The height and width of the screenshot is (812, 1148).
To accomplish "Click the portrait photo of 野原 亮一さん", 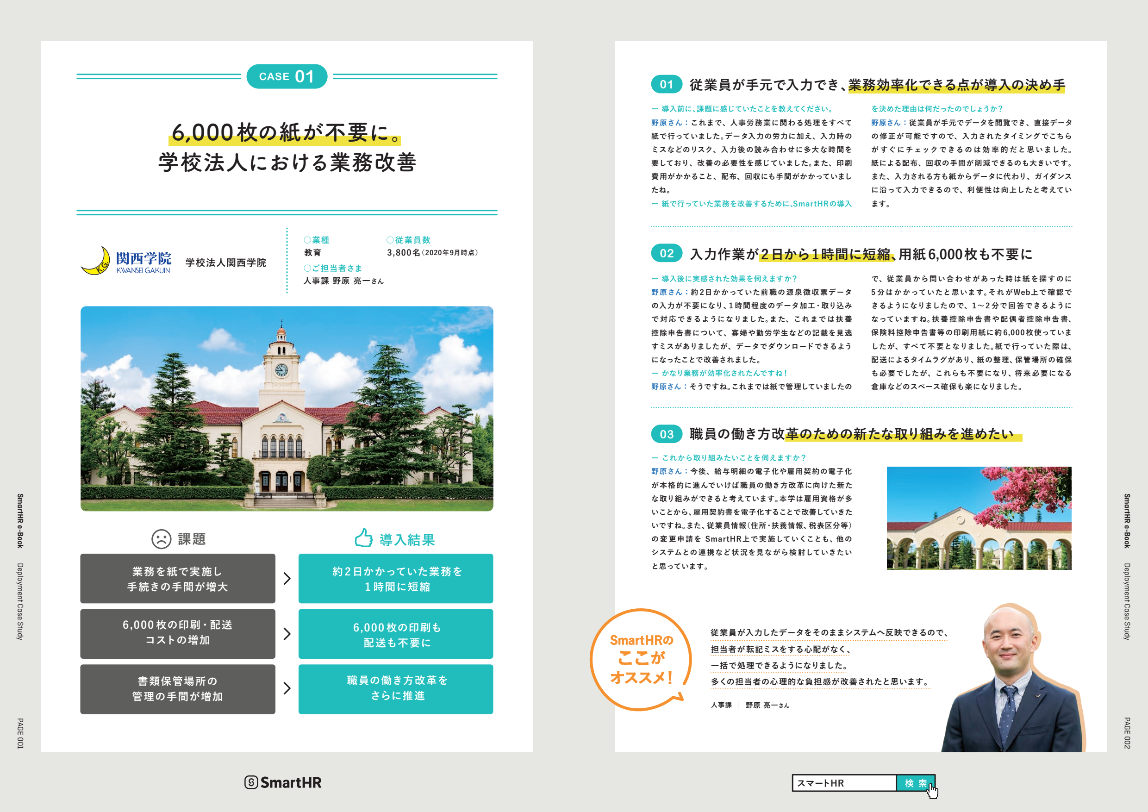I will 1013,677.
